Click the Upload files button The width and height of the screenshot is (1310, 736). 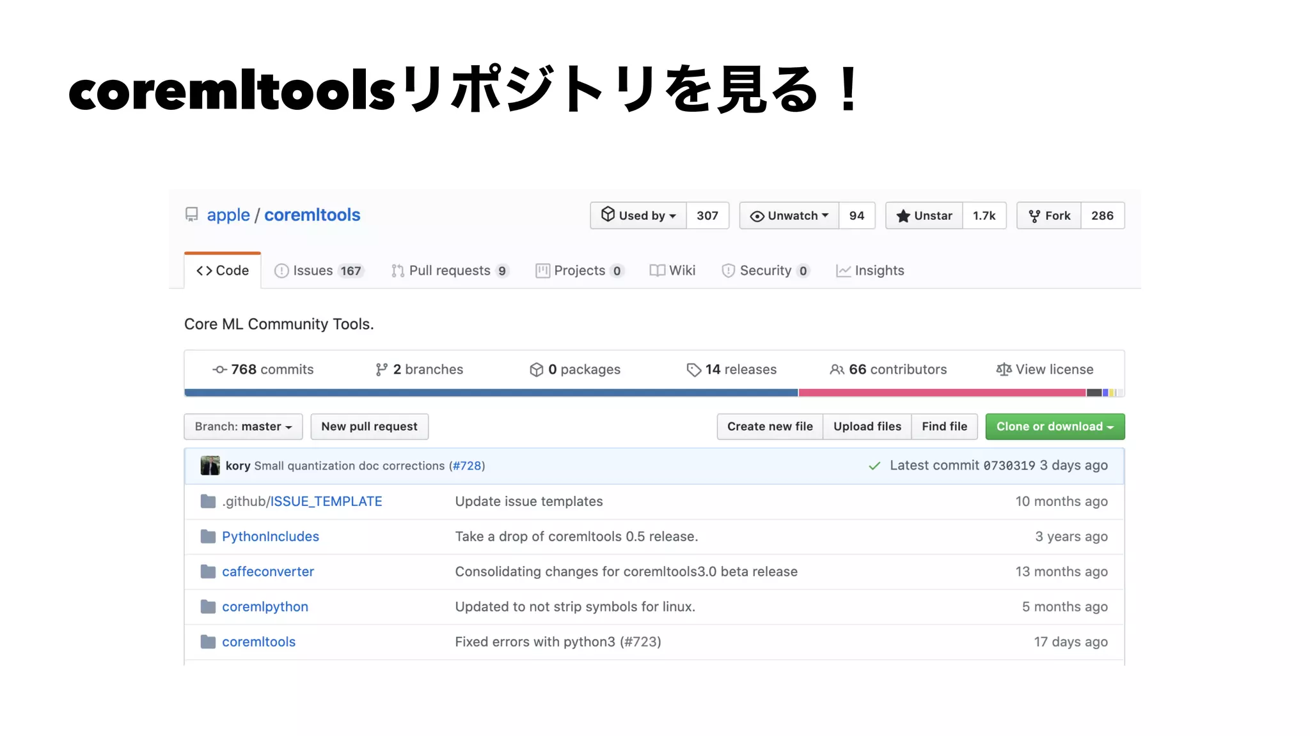[867, 427]
